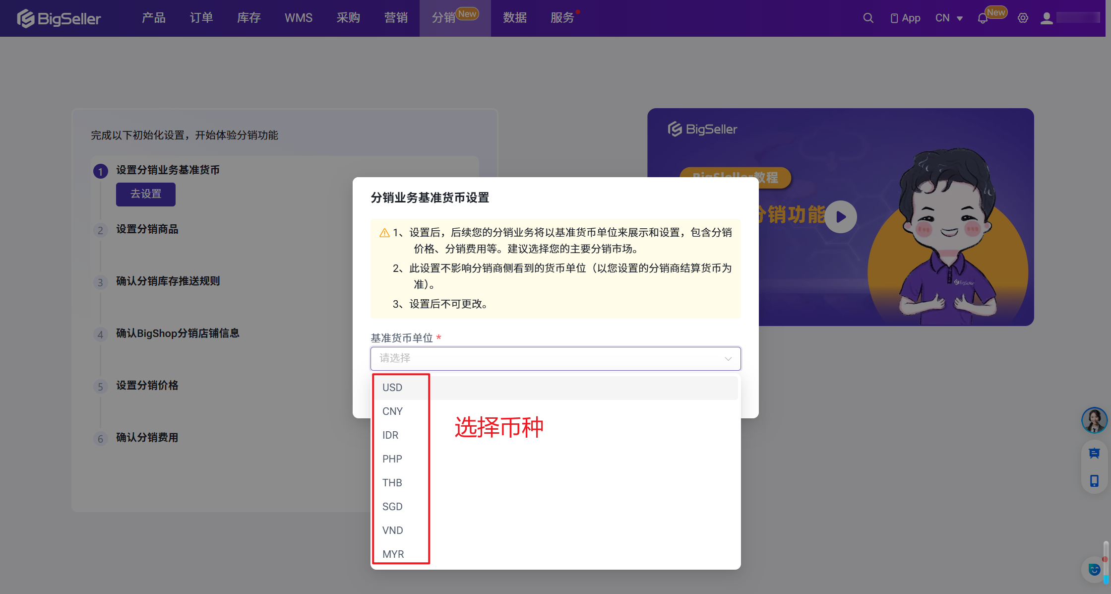This screenshot has height=594, width=1111.
Task: Play the BigSeller tutorial video
Action: (841, 217)
